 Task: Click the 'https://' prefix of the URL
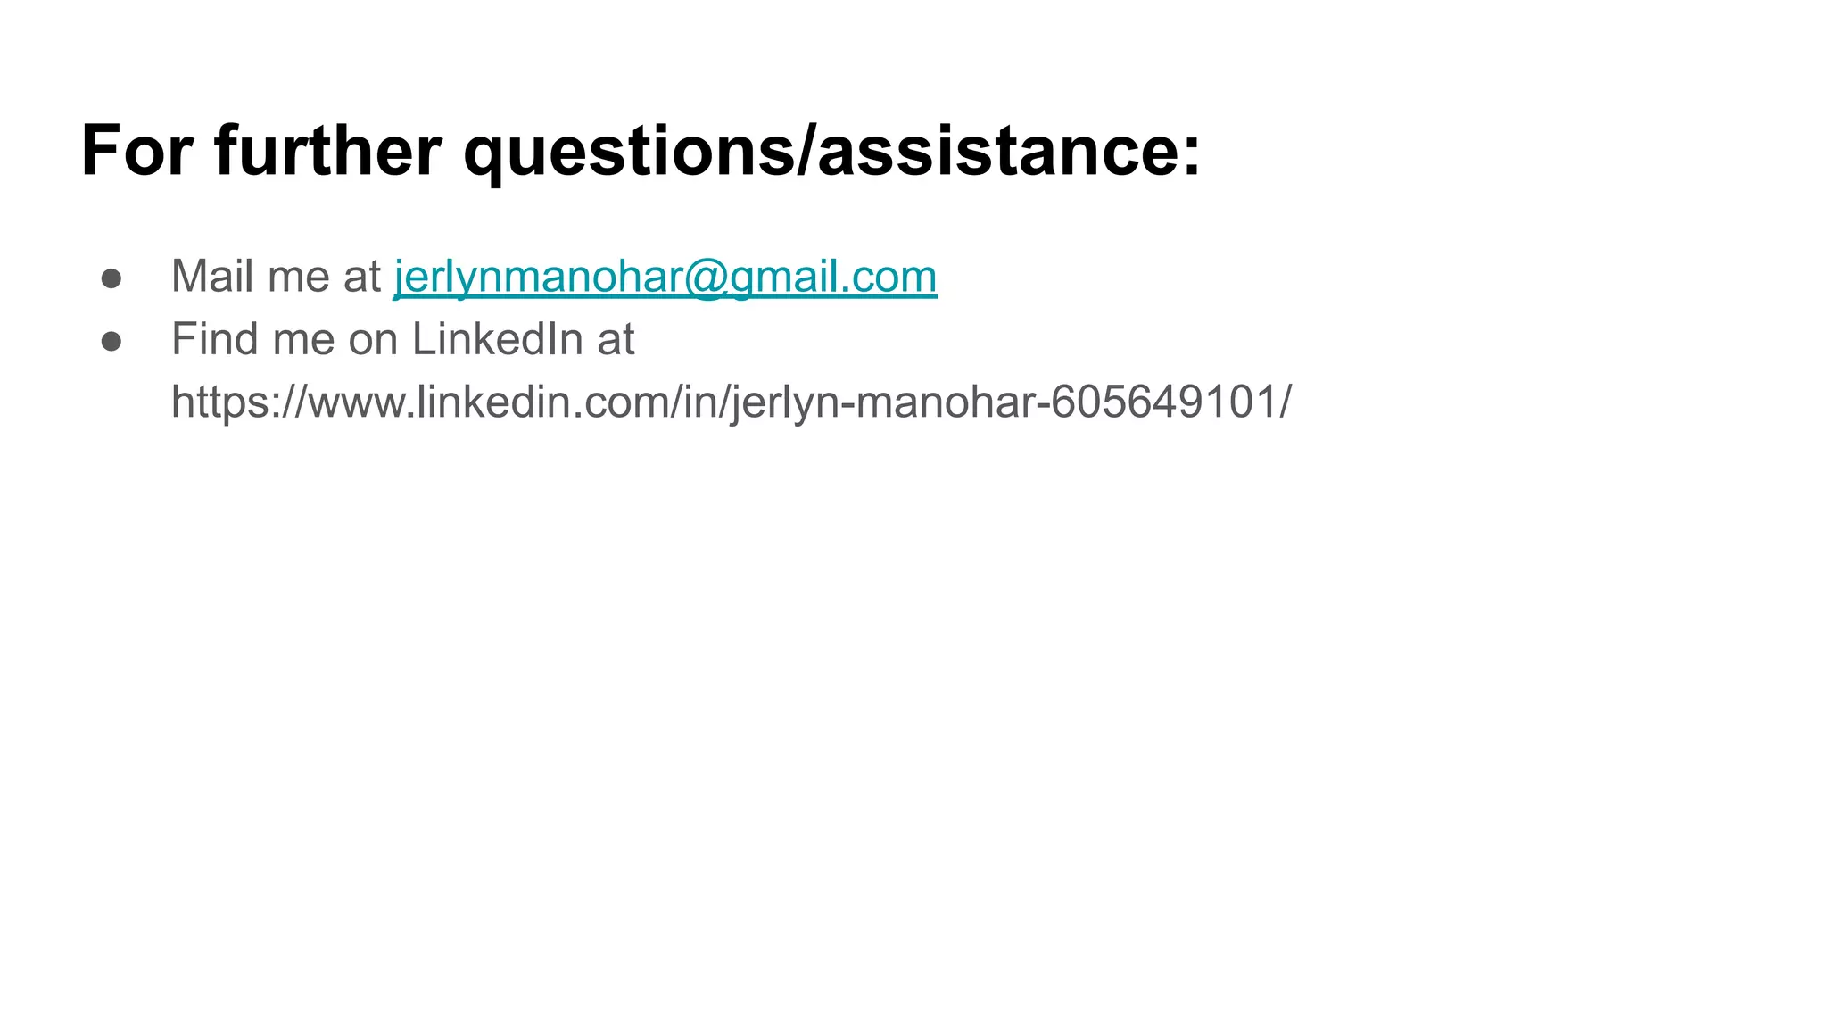click(x=239, y=402)
